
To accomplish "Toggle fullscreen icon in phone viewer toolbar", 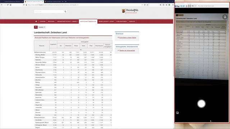I will (189, 6).
